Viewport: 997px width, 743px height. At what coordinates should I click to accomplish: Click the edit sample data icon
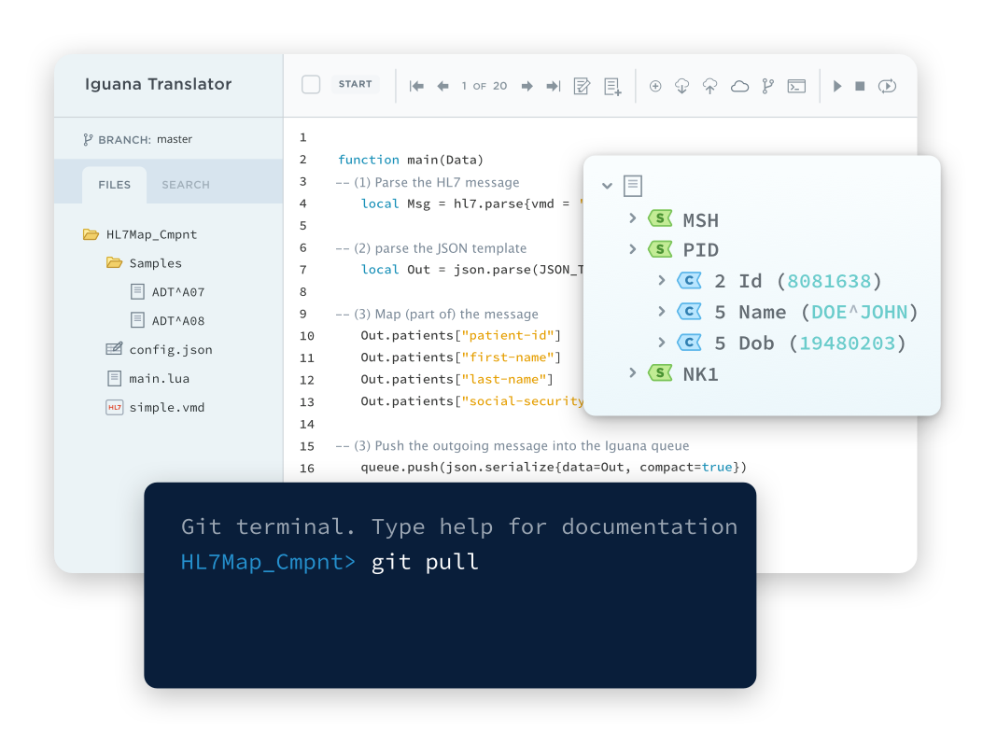[x=582, y=86]
